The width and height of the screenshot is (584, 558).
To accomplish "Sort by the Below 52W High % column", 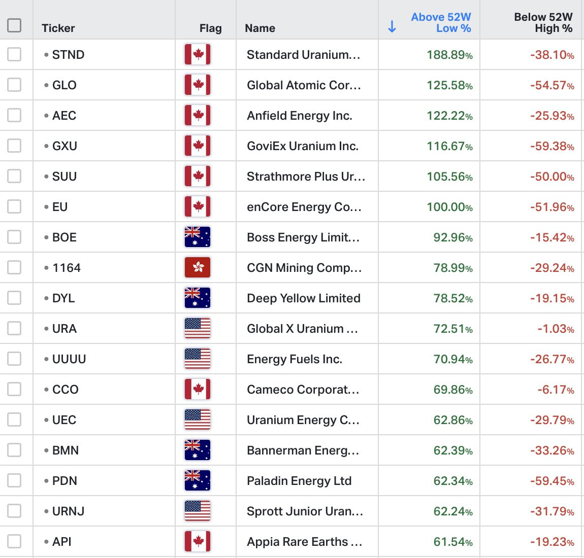I will click(x=543, y=22).
